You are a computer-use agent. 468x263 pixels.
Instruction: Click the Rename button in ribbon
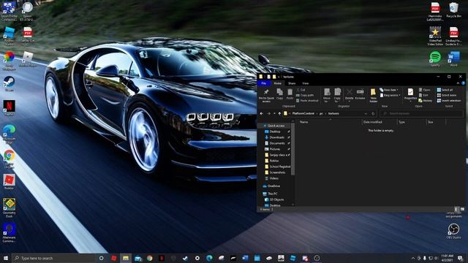(360, 94)
